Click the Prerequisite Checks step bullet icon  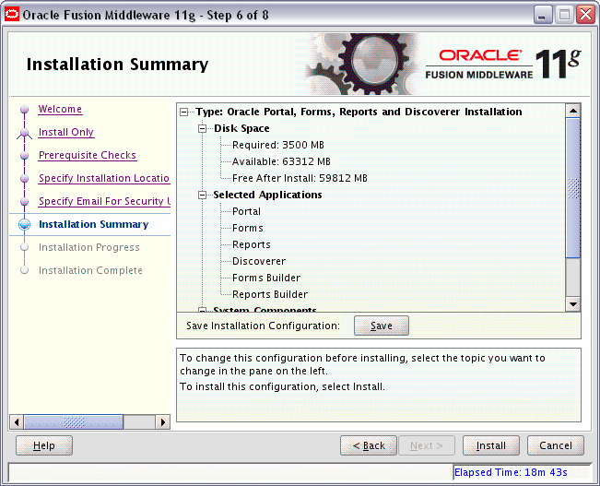pyautogui.click(x=25, y=156)
